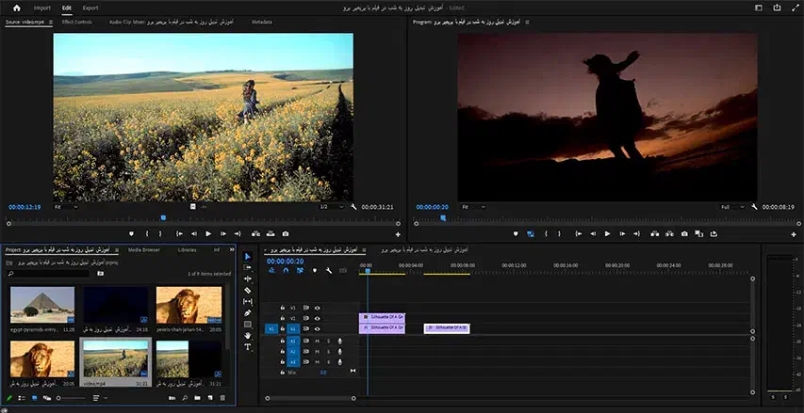Delete selected item with trash icon
Screen dimensions: 804x413
click(222, 398)
